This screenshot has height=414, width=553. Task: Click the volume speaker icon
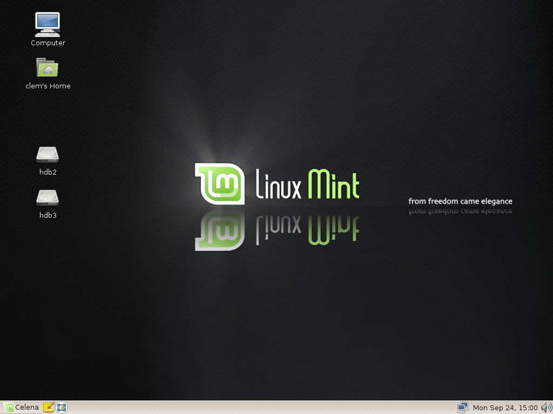click(545, 408)
